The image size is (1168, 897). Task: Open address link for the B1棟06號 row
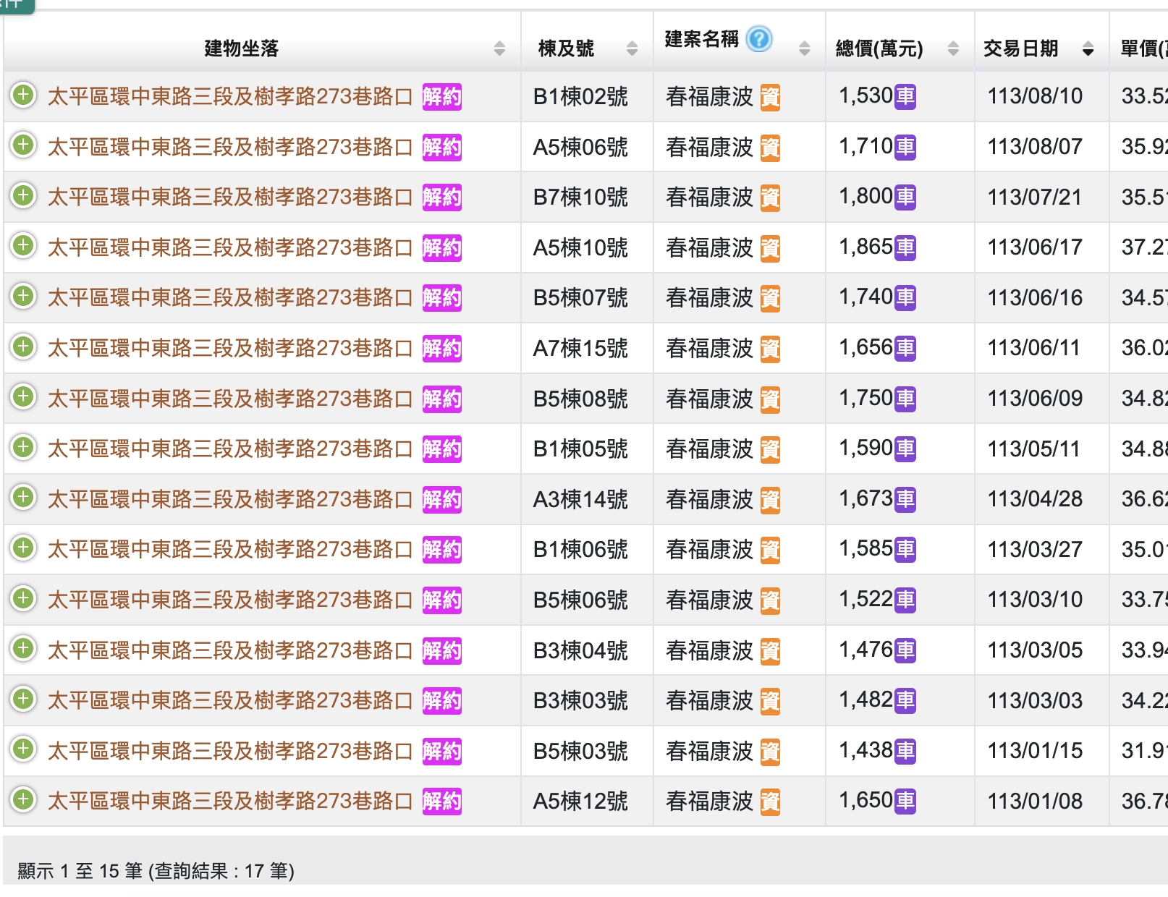(x=229, y=550)
